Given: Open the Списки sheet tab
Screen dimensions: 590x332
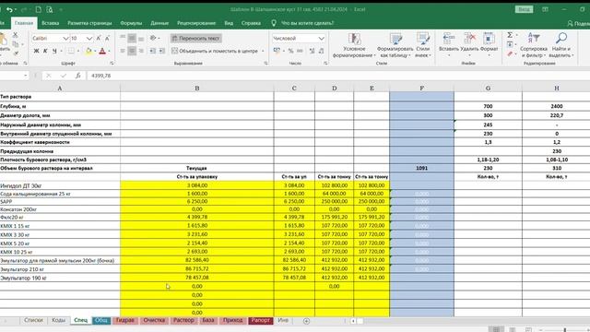Looking at the screenshot, I should 33,320.
